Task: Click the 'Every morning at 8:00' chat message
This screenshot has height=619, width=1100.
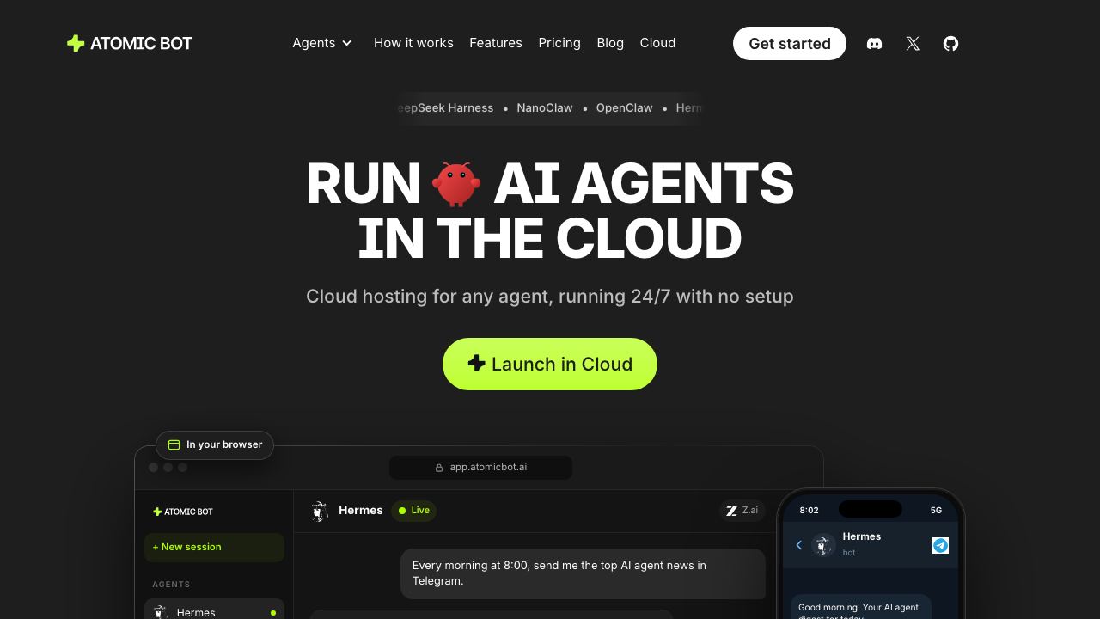Action: (583, 573)
